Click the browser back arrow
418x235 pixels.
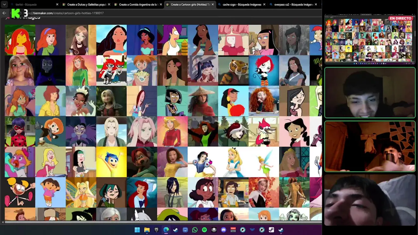4,13
